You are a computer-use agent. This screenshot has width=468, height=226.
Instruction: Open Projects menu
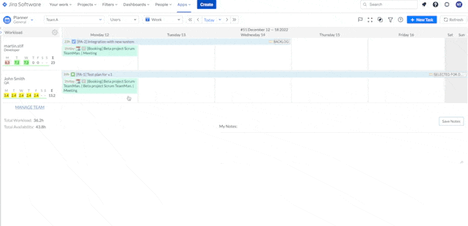point(87,5)
